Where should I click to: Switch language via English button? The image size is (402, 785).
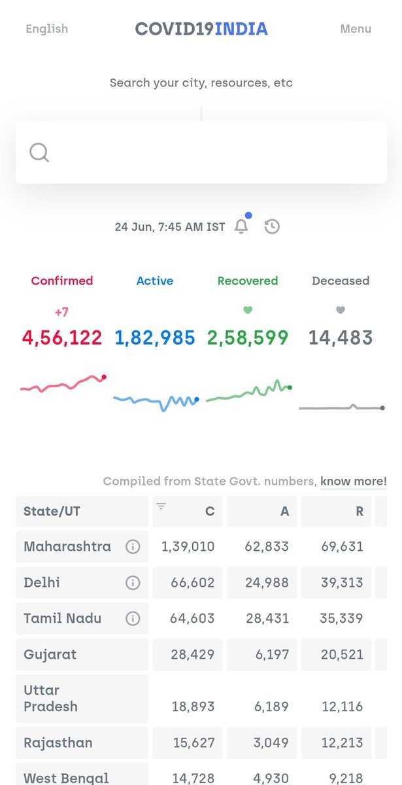[46, 29]
